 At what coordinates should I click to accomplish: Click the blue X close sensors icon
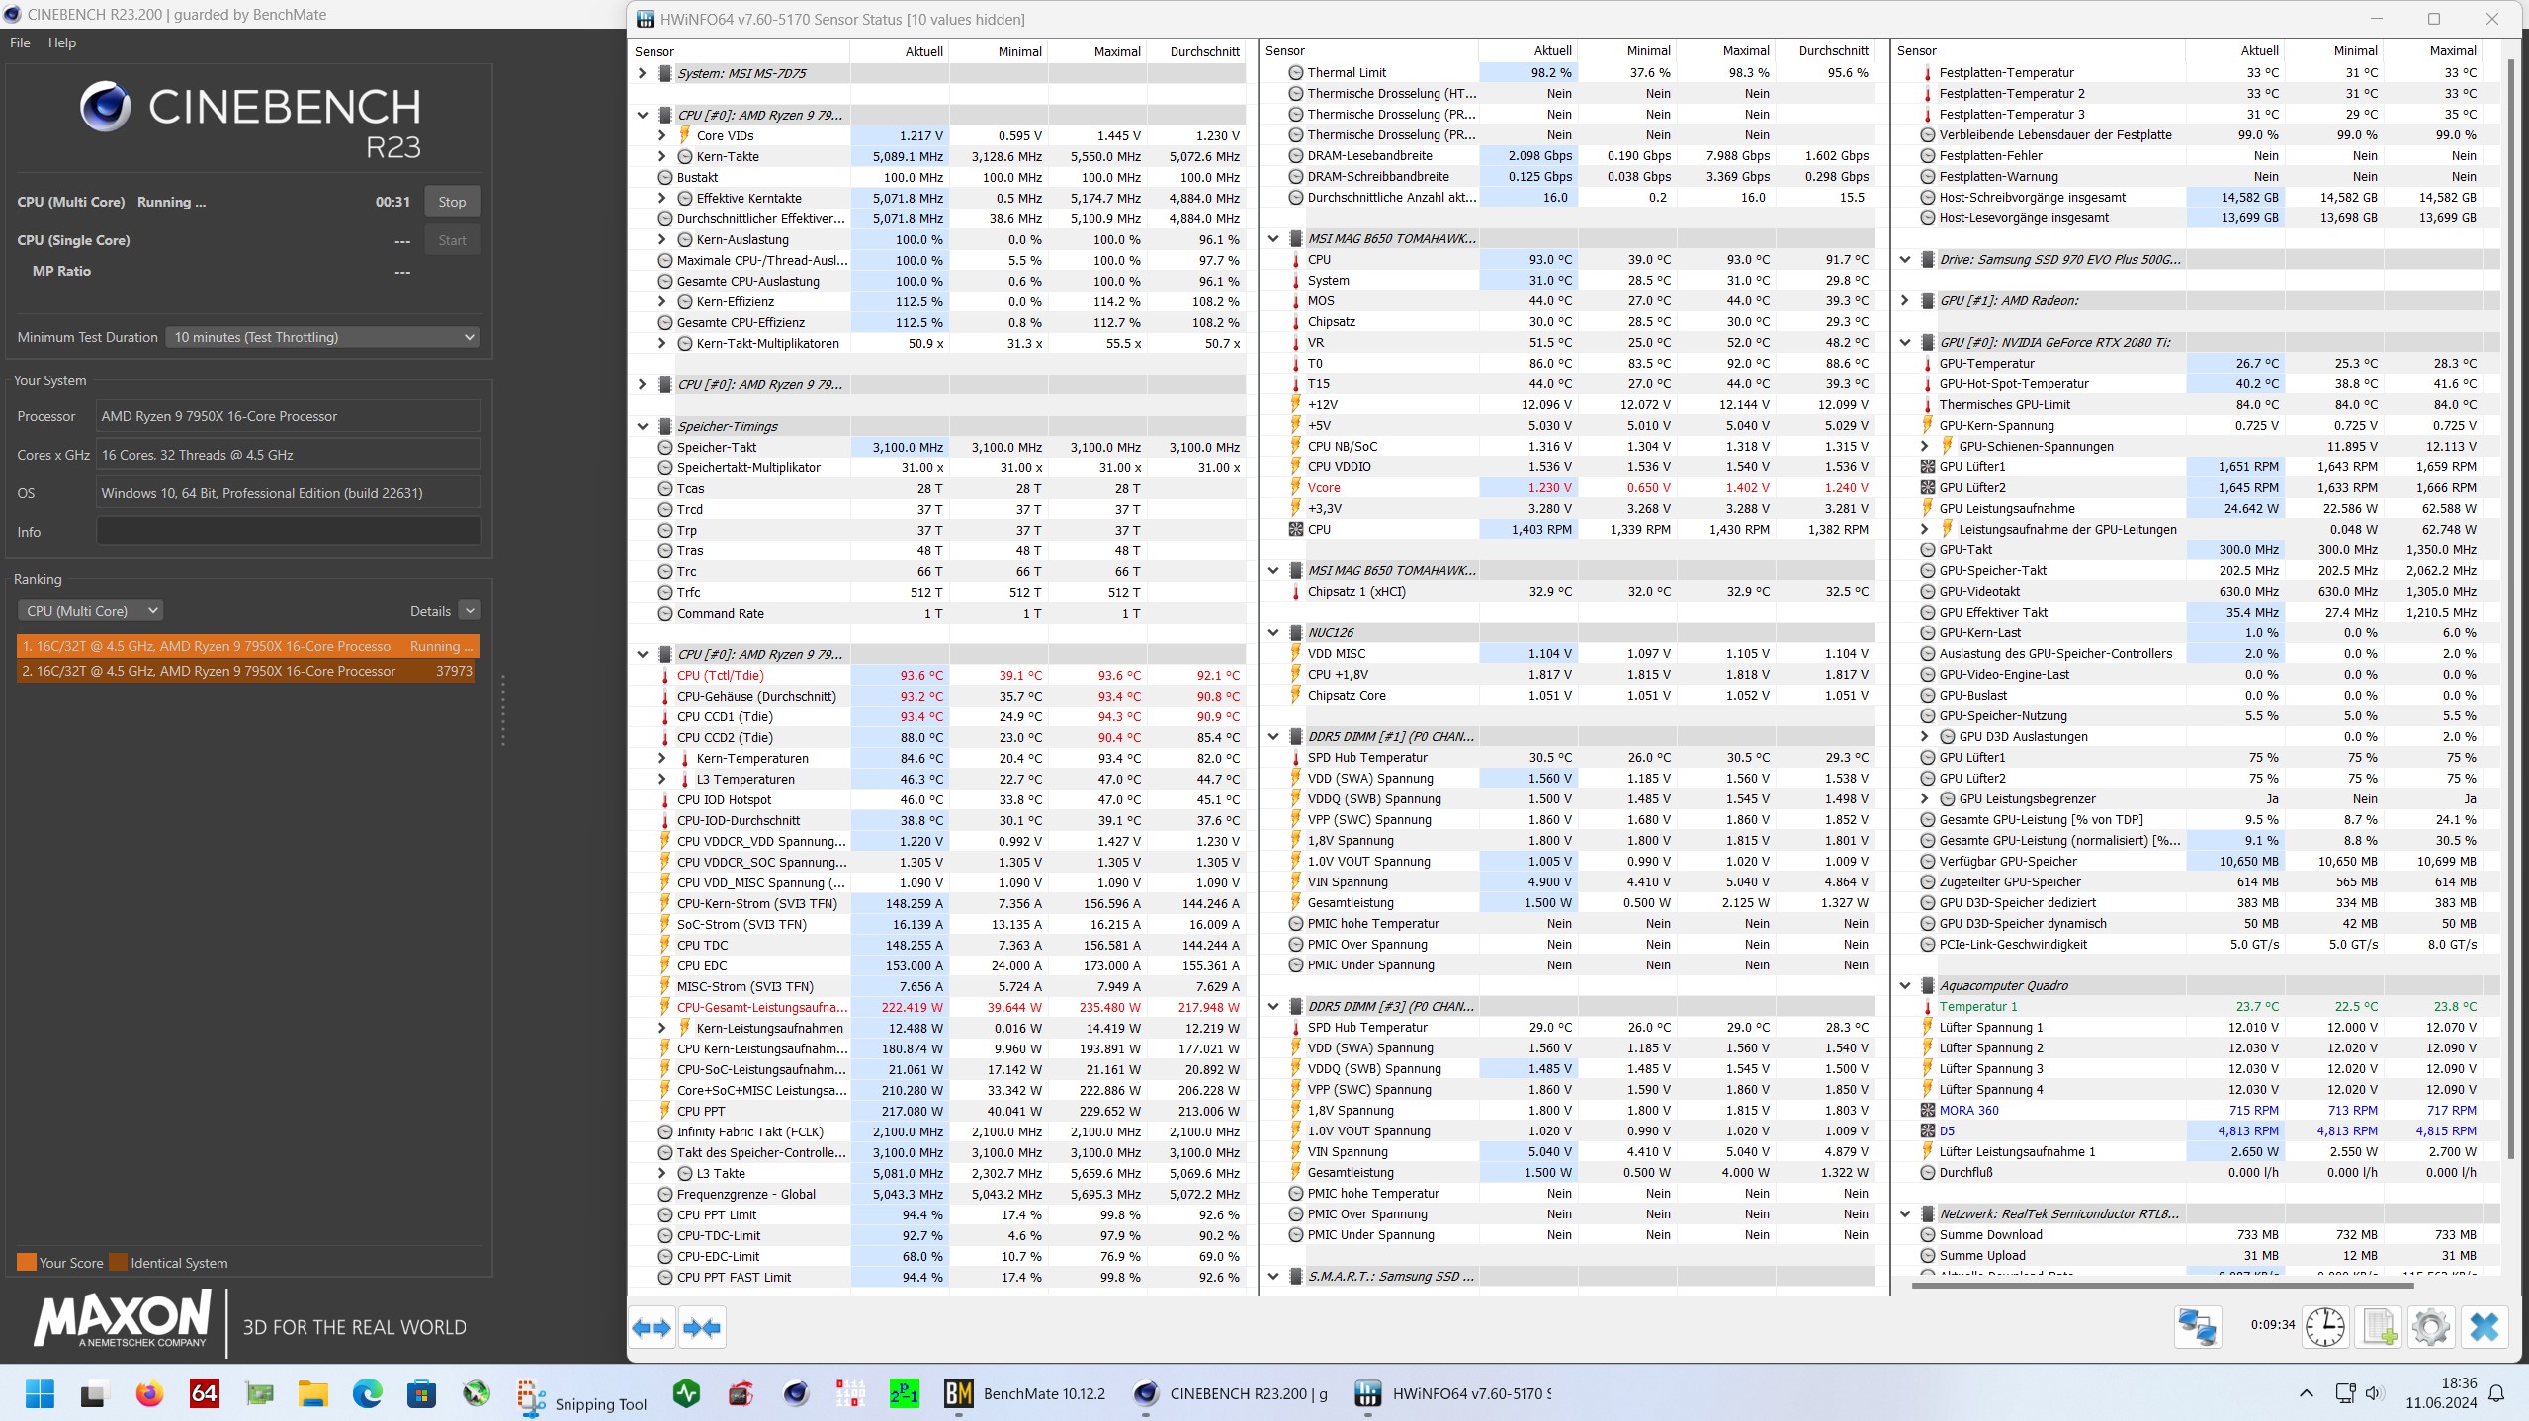click(2484, 1326)
